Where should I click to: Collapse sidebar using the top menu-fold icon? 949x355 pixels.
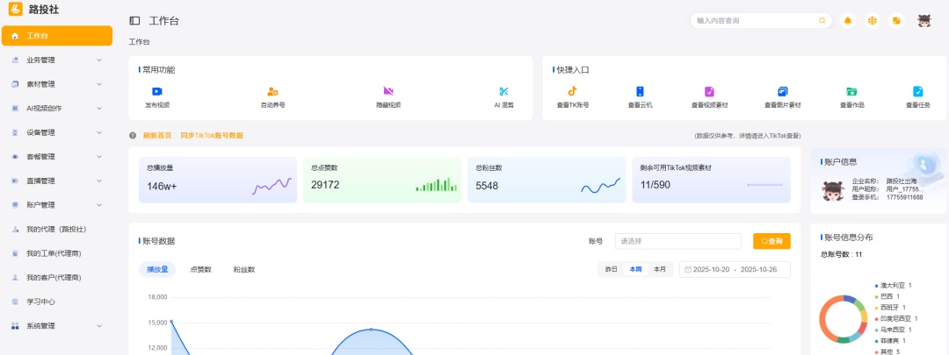[x=134, y=20]
